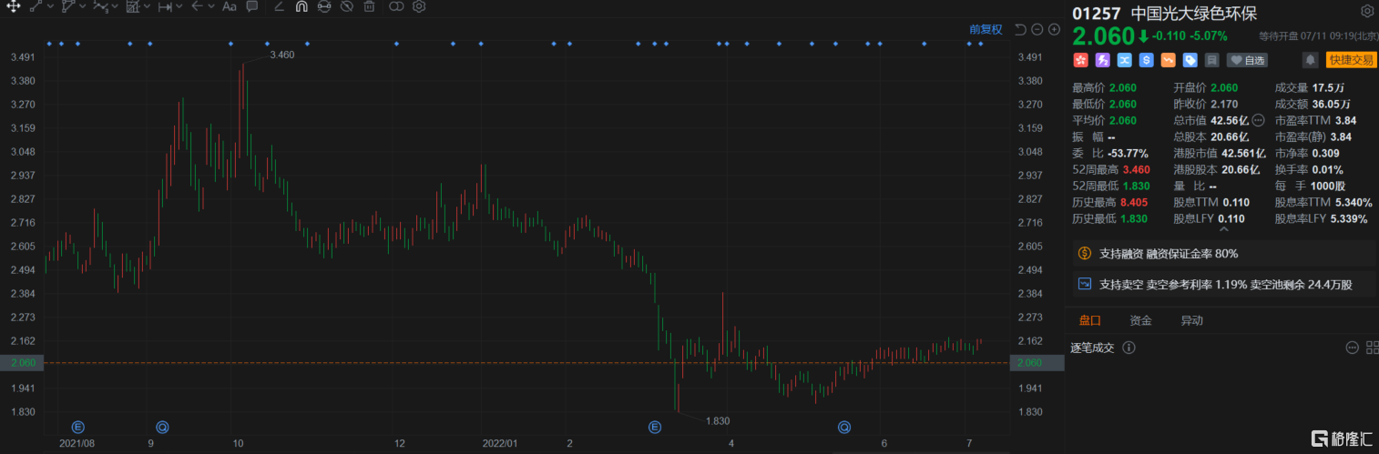
Task: Switch to the 异动 tab
Action: 1191,320
